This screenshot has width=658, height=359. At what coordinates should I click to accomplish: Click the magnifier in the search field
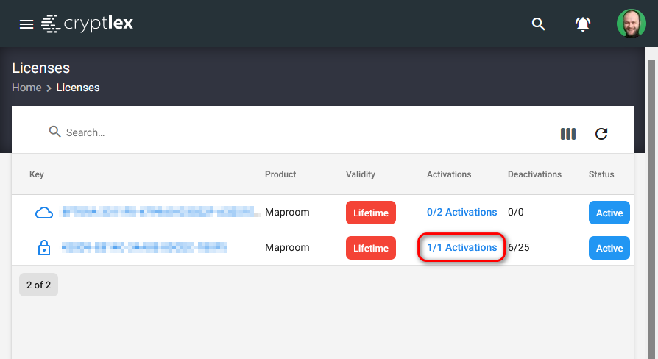[x=54, y=132]
